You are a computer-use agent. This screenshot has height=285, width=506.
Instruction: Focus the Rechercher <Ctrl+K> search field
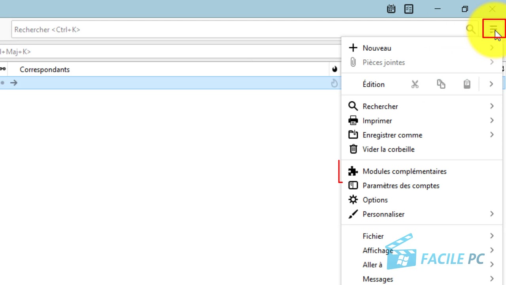coord(245,29)
